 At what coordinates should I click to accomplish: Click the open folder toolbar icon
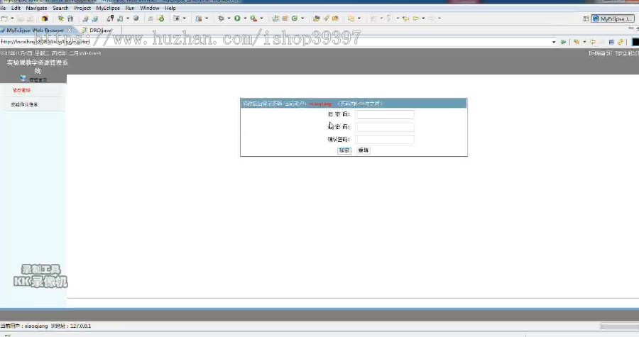[316, 18]
